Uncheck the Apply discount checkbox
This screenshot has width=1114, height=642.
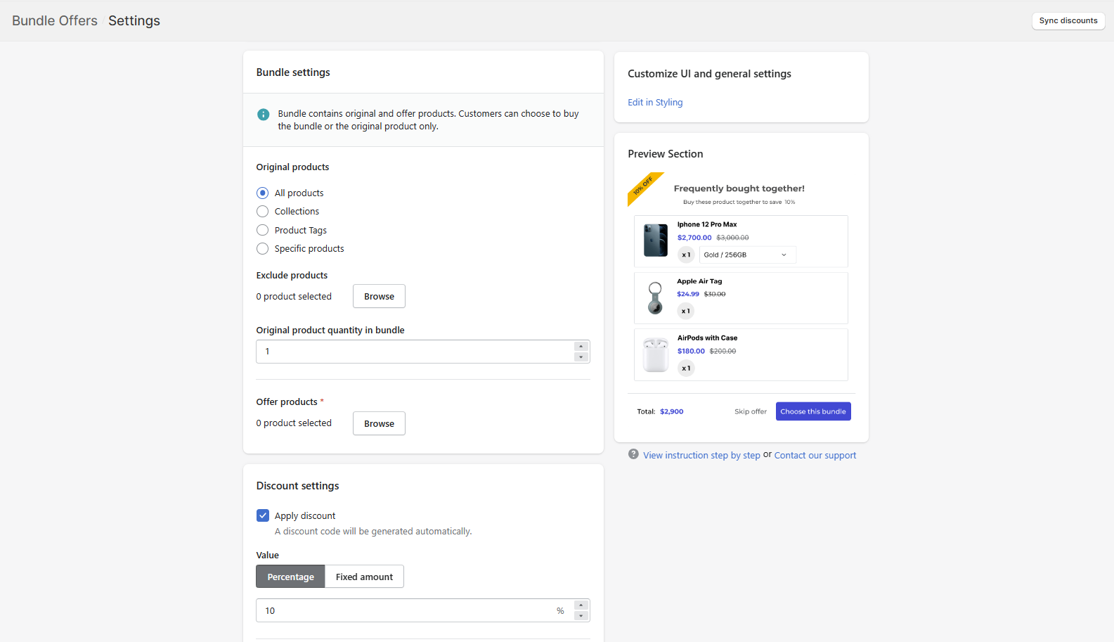[263, 515]
